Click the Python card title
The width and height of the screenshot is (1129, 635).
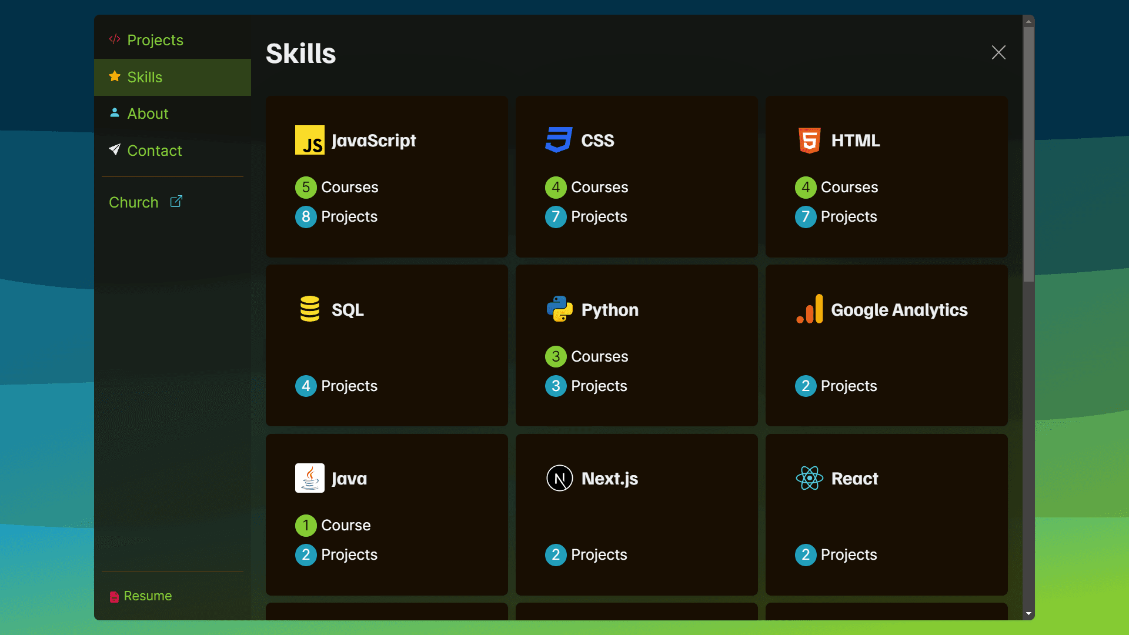[x=610, y=310]
